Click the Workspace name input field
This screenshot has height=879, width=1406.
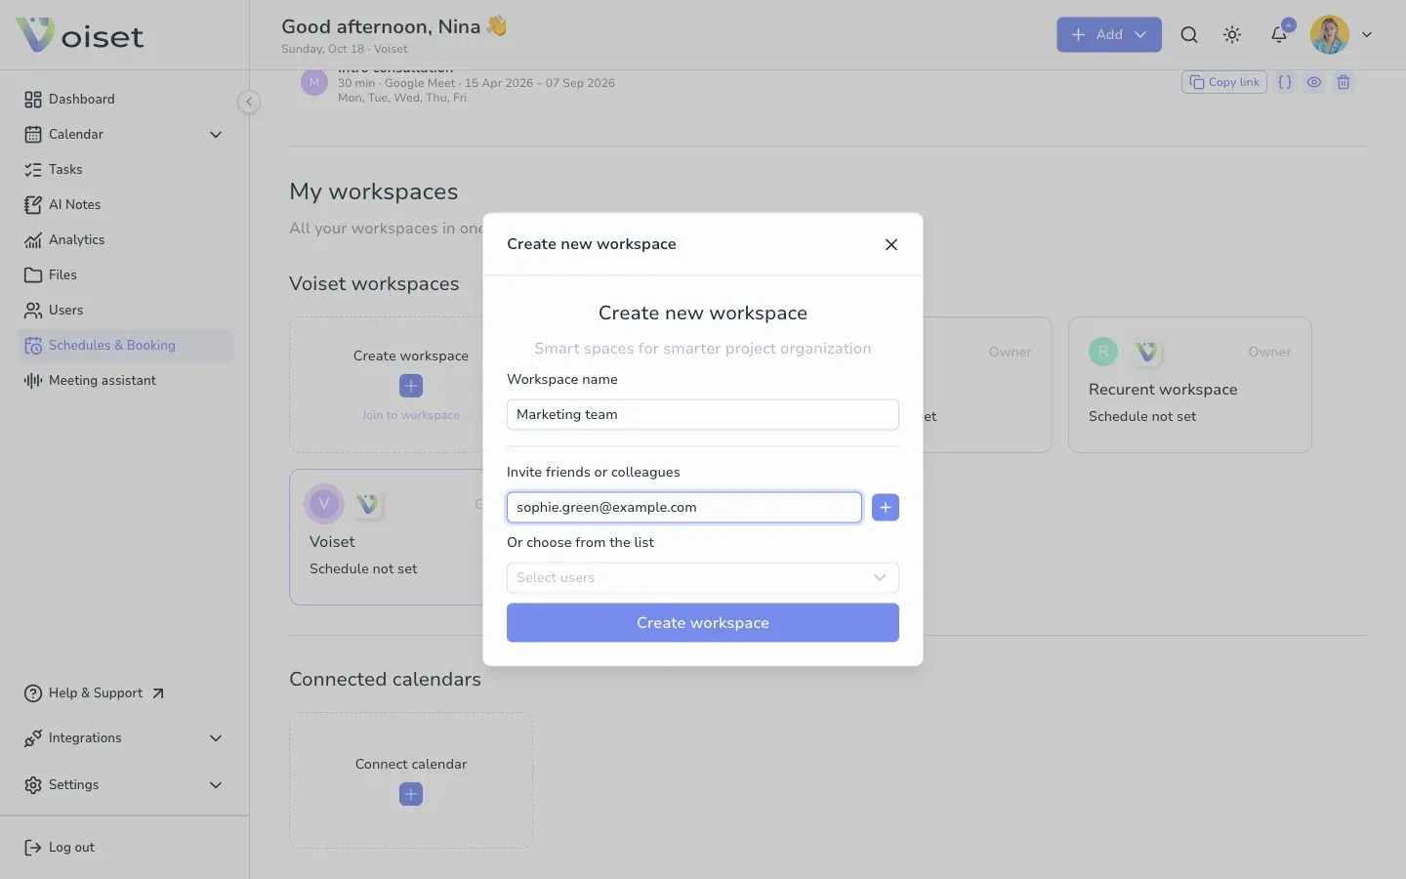tap(703, 414)
